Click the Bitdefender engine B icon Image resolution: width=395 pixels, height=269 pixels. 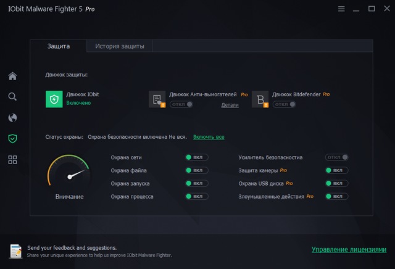point(260,99)
